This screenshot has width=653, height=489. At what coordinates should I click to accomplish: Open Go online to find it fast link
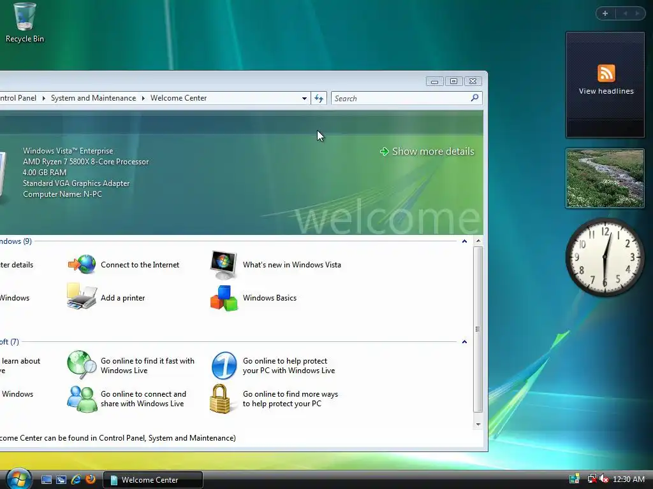[x=147, y=365]
